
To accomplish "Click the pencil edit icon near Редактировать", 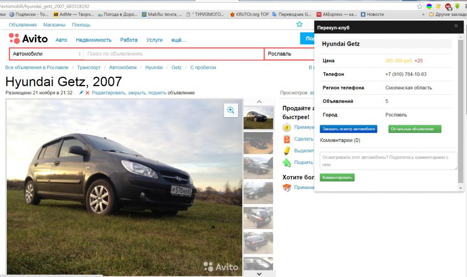I will [81, 92].
